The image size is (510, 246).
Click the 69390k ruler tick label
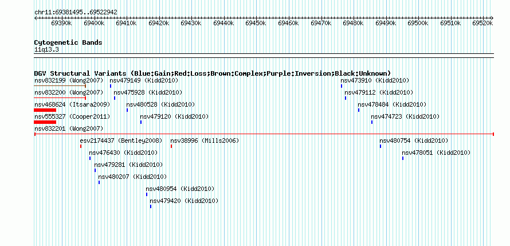(61, 23)
